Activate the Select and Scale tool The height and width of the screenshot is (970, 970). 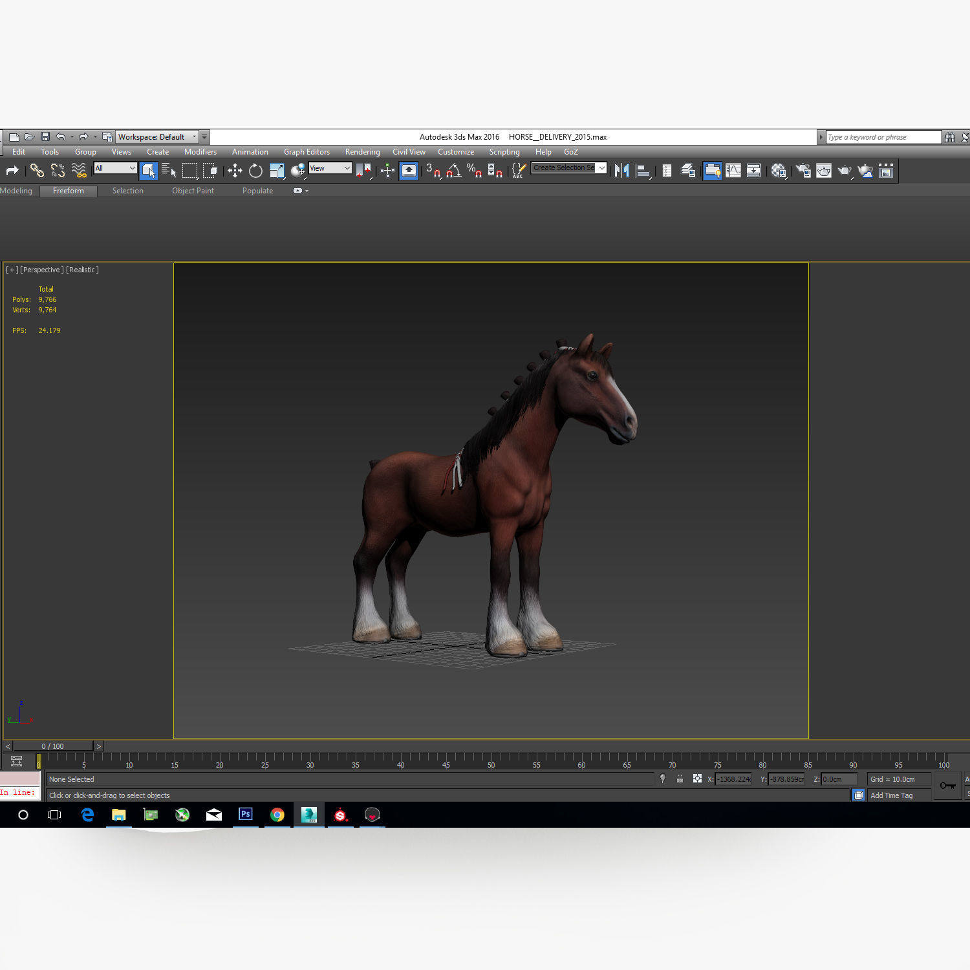click(277, 171)
